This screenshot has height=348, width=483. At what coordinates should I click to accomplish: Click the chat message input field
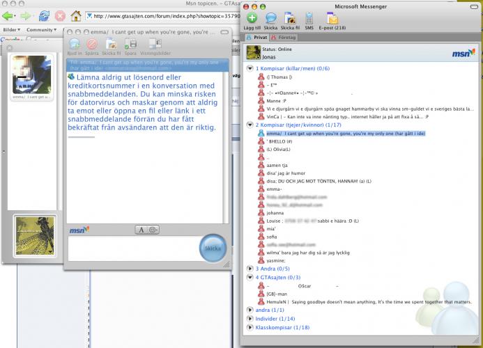click(x=132, y=249)
